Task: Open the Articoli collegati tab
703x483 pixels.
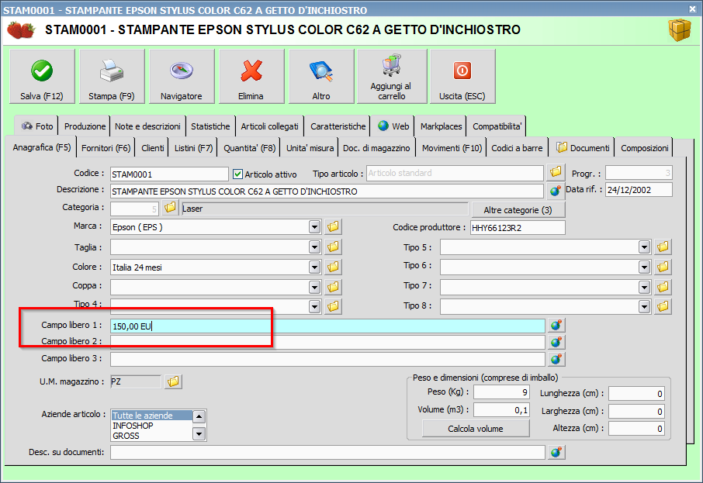Action: [x=269, y=126]
